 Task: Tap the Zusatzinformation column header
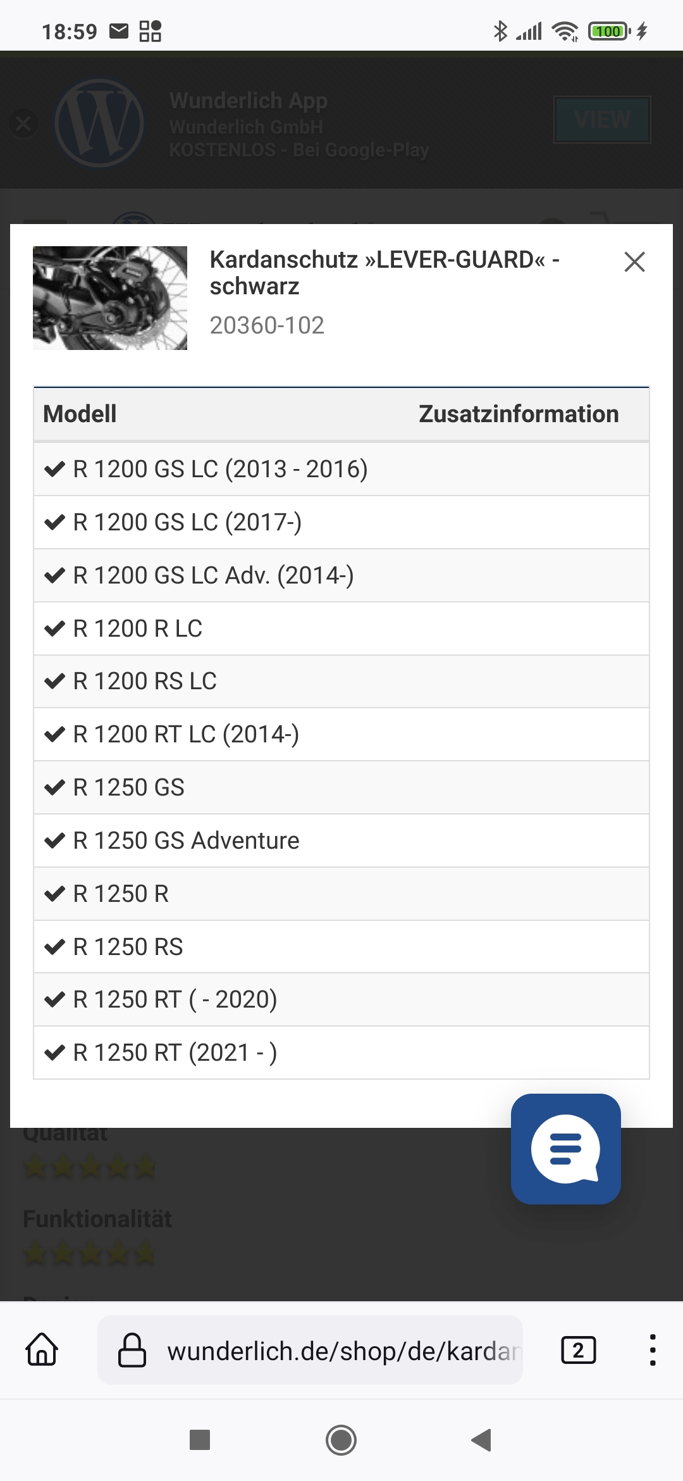pyautogui.click(x=519, y=414)
